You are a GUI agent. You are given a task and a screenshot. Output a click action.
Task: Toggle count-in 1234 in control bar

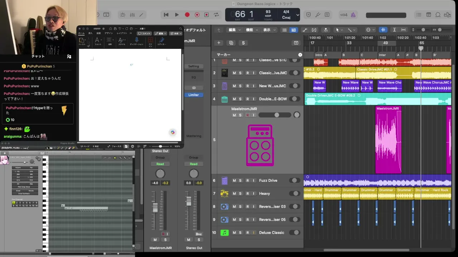[343, 15]
